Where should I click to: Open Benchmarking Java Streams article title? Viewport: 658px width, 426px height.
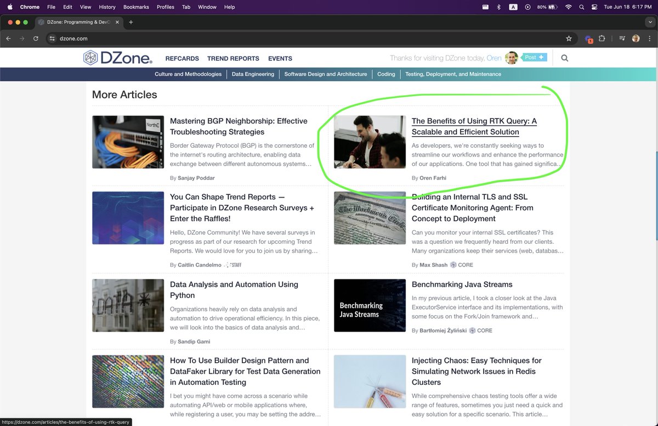[462, 284]
